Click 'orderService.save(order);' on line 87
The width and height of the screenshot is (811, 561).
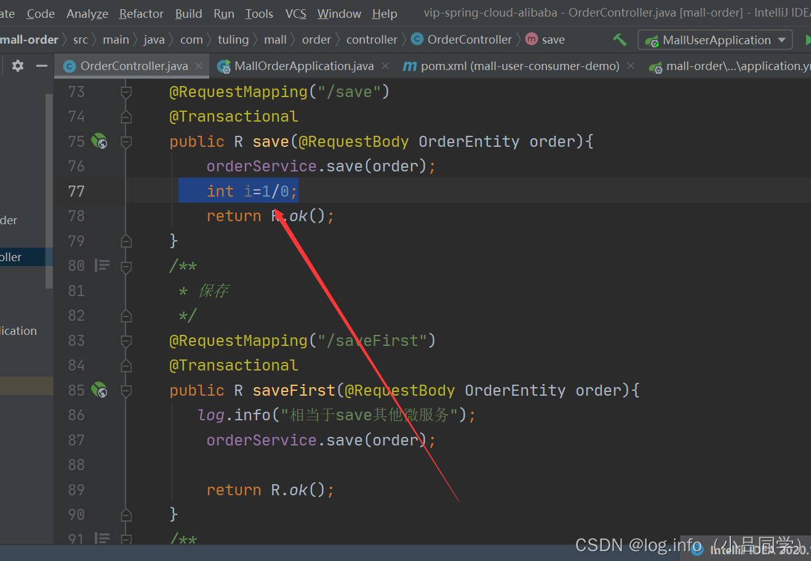(321, 441)
